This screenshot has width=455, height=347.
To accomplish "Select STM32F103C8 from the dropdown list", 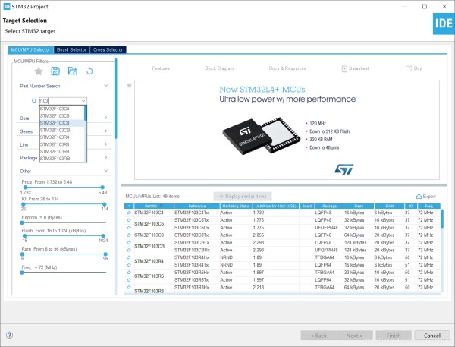I will point(62,123).
